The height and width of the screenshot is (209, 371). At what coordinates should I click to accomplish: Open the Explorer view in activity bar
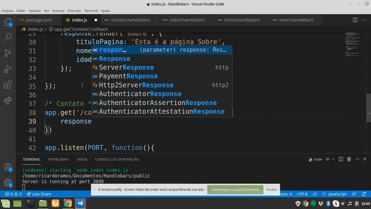coord(8,22)
